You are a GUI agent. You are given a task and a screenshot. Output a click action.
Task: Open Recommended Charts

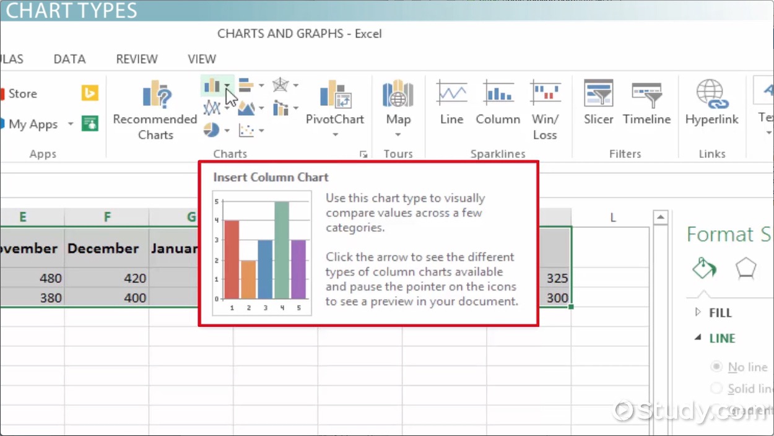point(155,110)
